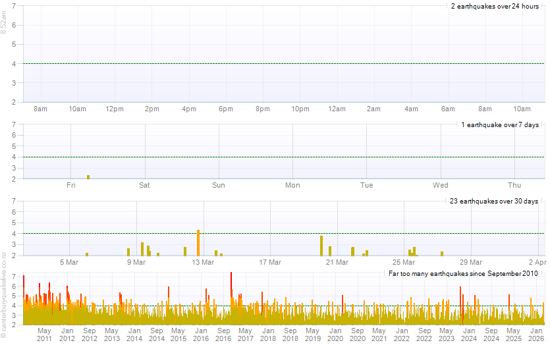Select the tall bar just before 21 Mar
The image size is (550, 349).
point(321,245)
